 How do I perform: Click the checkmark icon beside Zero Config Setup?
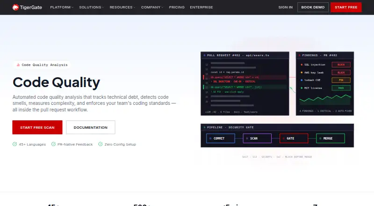click(101, 144)
